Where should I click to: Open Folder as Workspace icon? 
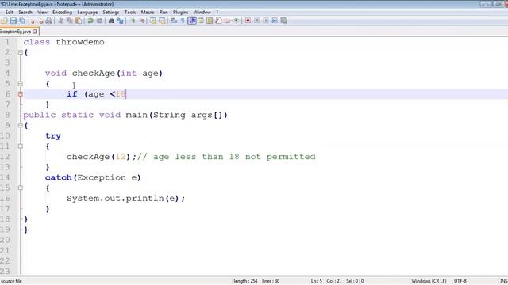[227, 21]
